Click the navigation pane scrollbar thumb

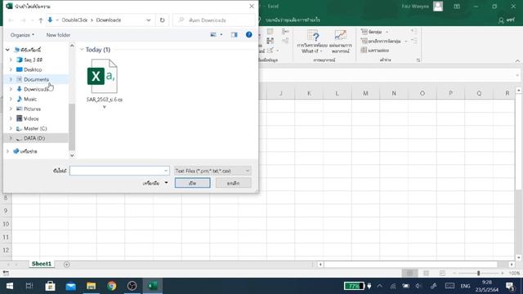[x=72, y=127]
